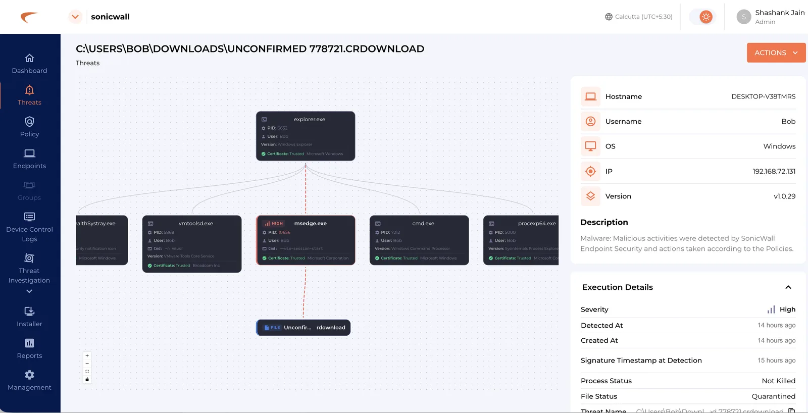The image size is (808, 413).
Task: Open Shashank Jain user avatar
Action: click(744, 17)
